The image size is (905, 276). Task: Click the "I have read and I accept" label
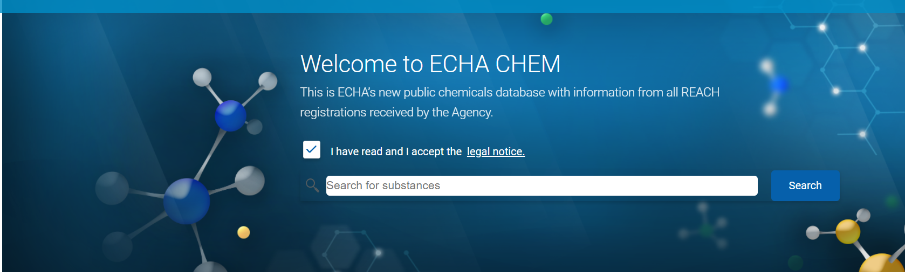[x=396, y=152]
